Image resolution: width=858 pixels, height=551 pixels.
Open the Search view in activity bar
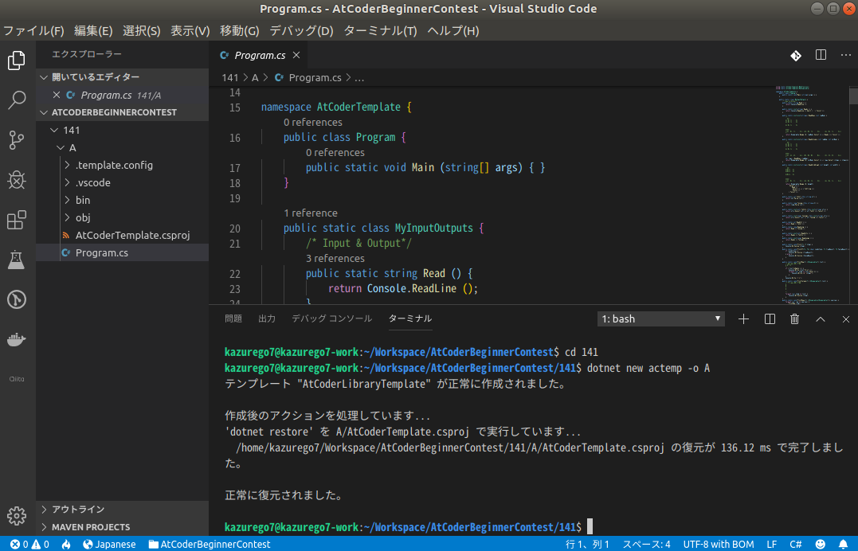click(x=17, y=100)
